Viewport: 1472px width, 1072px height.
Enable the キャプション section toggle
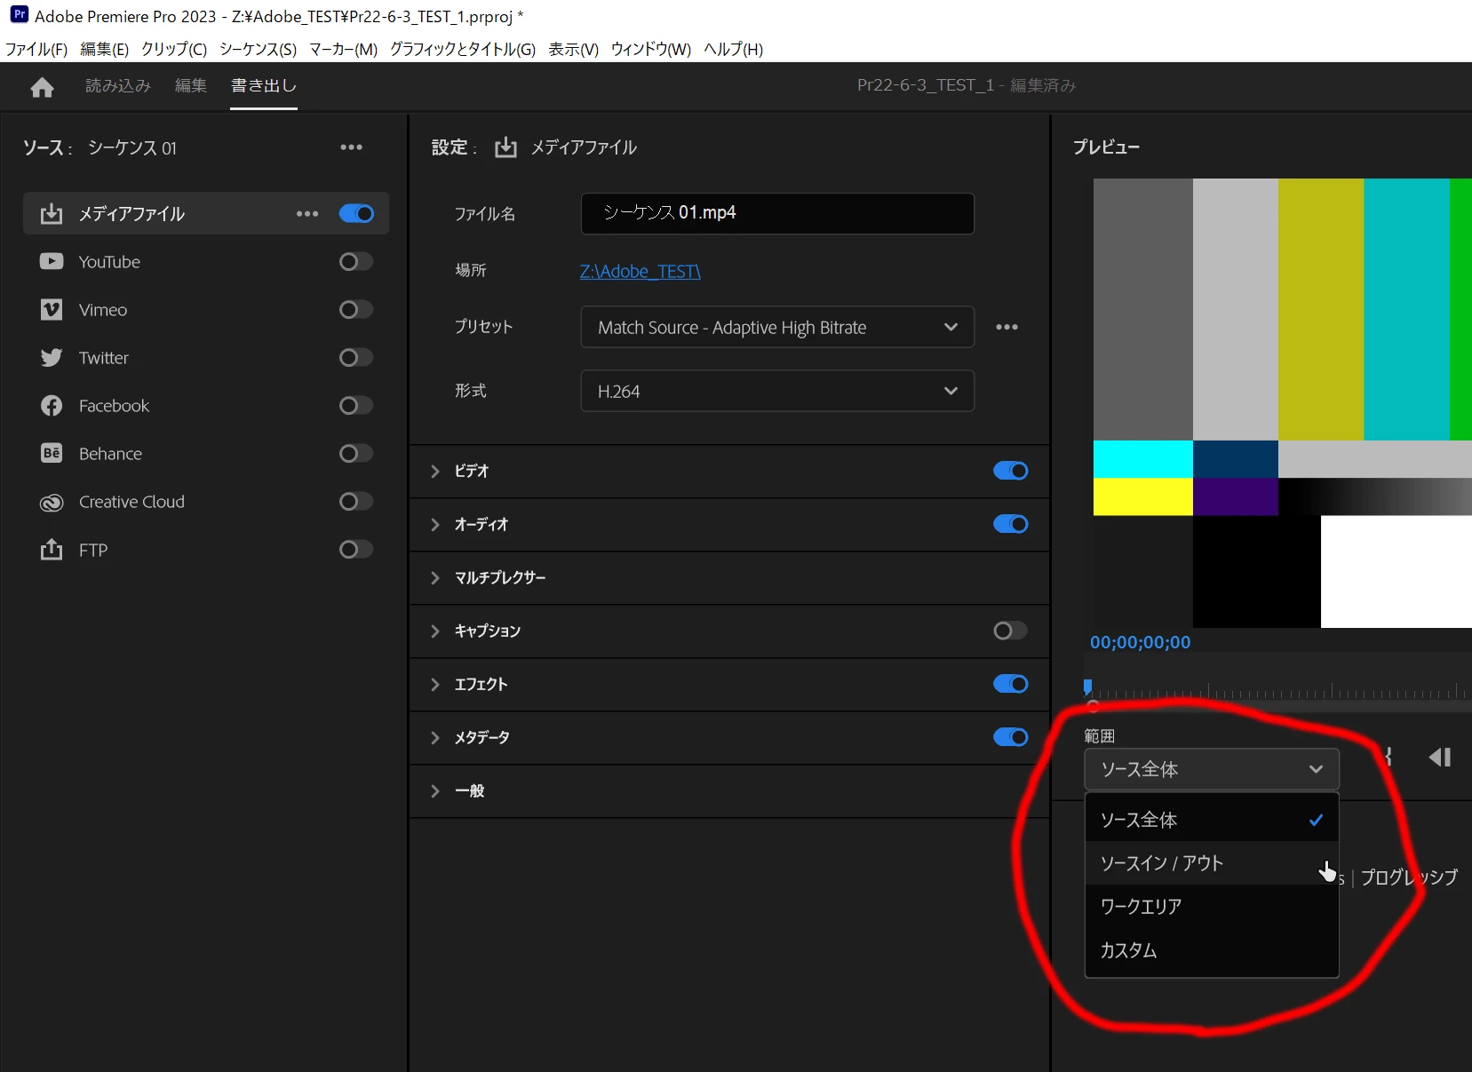click(1010, 631)
